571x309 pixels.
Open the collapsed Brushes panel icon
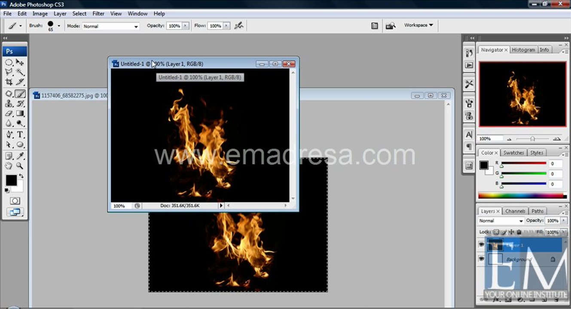click(x=469, y=103)
